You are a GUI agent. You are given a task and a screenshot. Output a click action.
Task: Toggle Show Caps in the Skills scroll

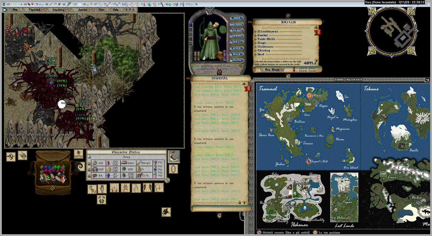click(294, 71)
